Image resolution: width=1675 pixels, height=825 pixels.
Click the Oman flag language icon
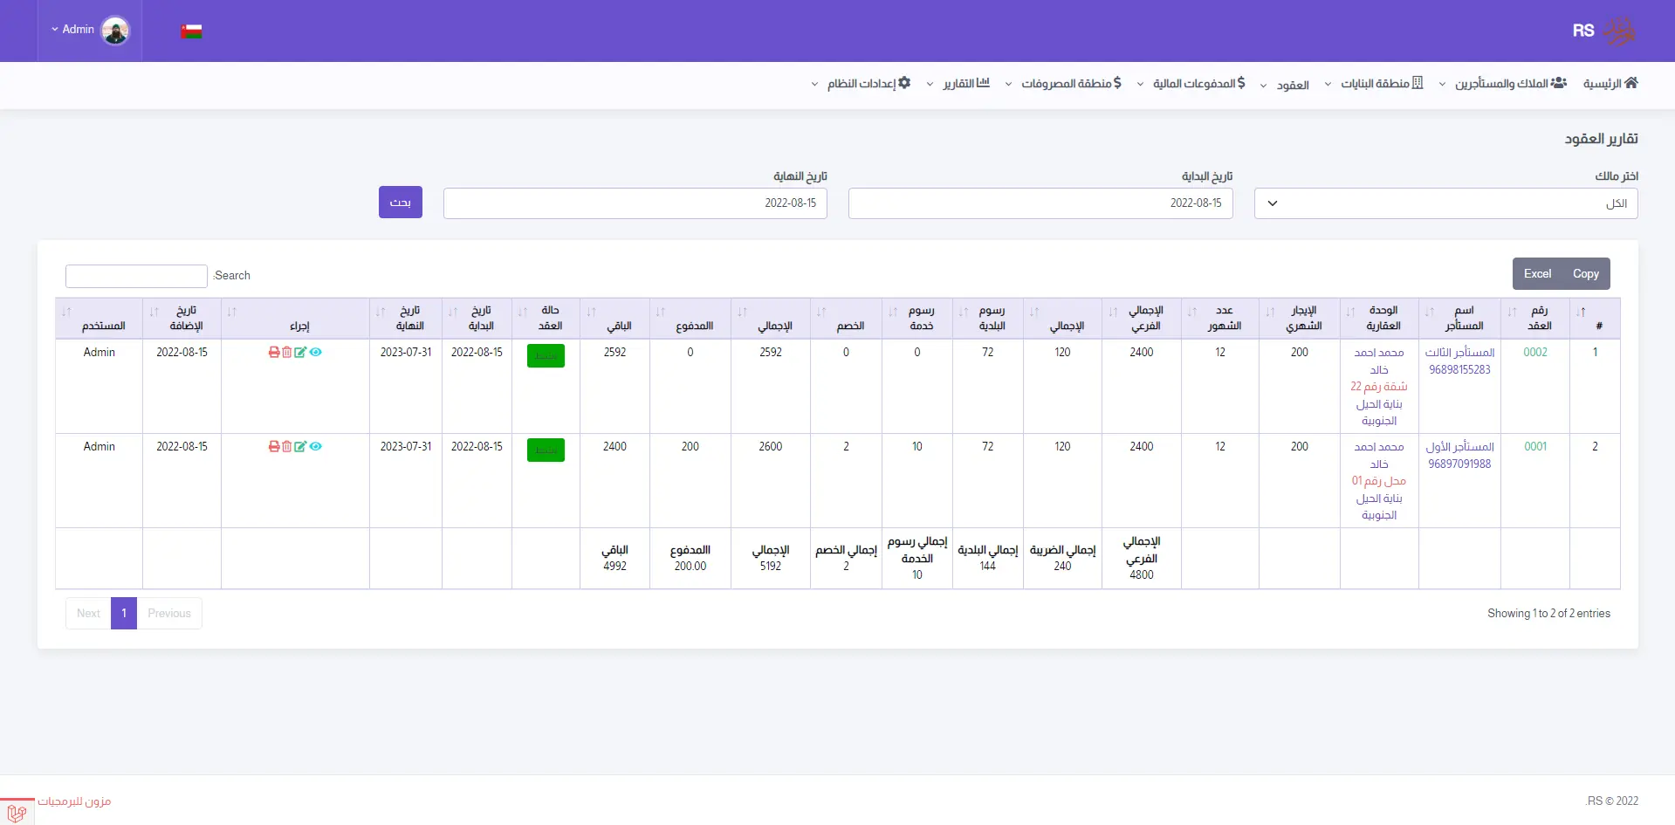pos(191,31)
